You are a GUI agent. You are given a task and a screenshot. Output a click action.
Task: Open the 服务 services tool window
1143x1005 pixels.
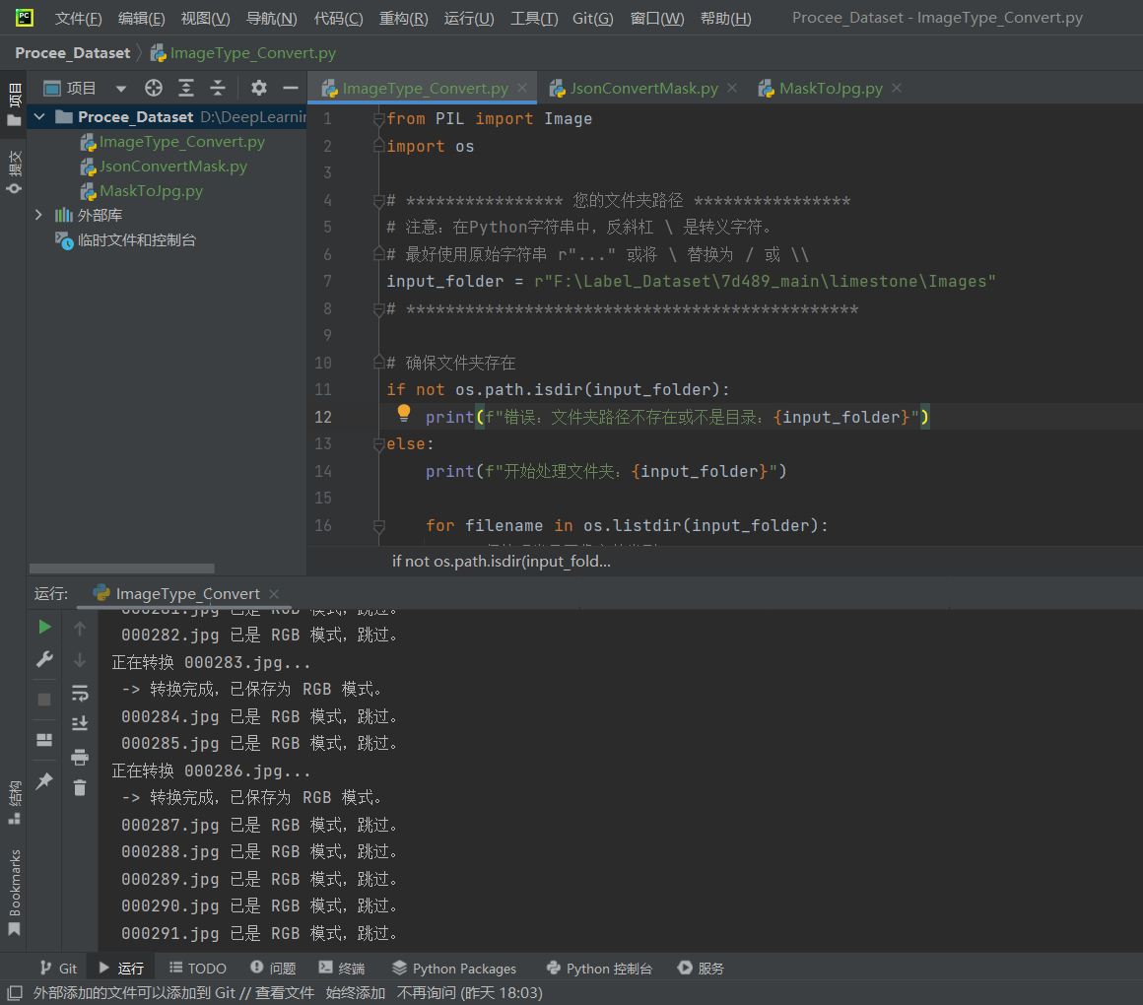[x=701, y=968]
